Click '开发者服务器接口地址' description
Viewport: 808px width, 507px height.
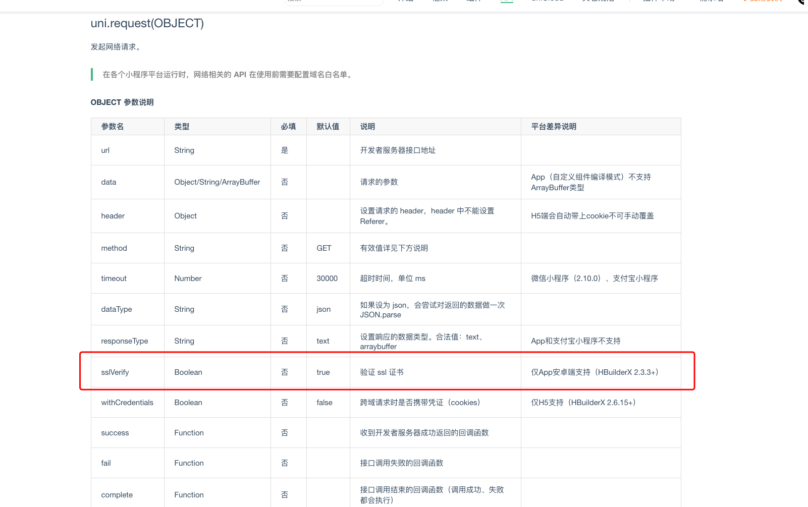coord(398,150)
